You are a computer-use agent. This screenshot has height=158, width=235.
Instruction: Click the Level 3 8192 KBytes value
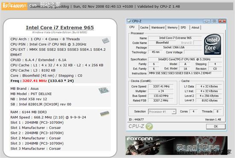[209, 101]
